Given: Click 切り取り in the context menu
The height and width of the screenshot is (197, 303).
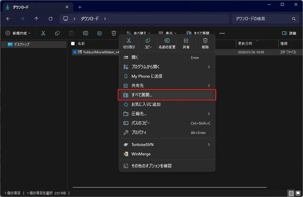Looking at the screenshot, I should tap(129, 43).
